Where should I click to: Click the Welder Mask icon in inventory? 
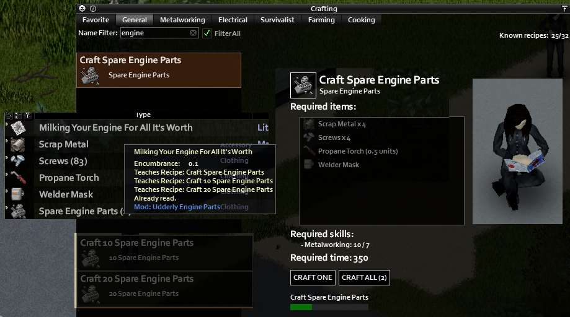(17, 194)
